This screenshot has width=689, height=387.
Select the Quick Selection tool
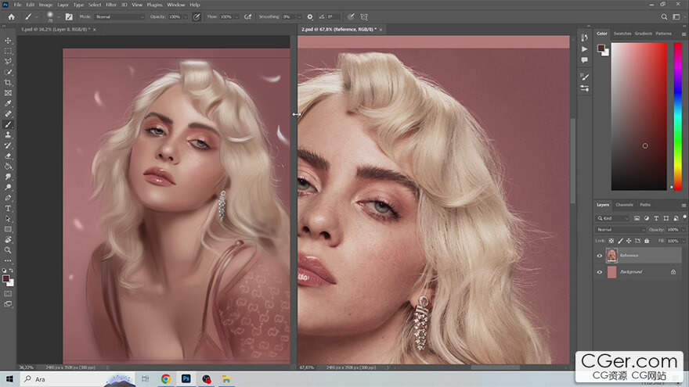(x=8, y=72)
